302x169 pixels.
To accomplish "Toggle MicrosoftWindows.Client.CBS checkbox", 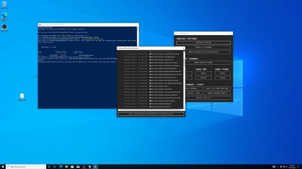I will [150, 107].
